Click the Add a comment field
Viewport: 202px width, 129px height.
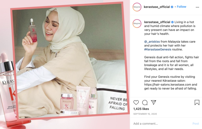pos(162,123)
